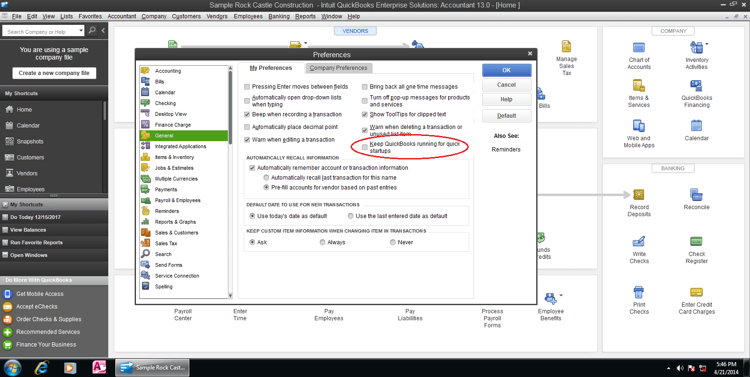The height and width of the screenshot is (377, 750).
Task: Select Never for custom item information
Action: pos(393,242)
